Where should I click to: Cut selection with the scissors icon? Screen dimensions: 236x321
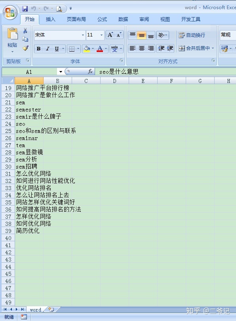point(25,31)
